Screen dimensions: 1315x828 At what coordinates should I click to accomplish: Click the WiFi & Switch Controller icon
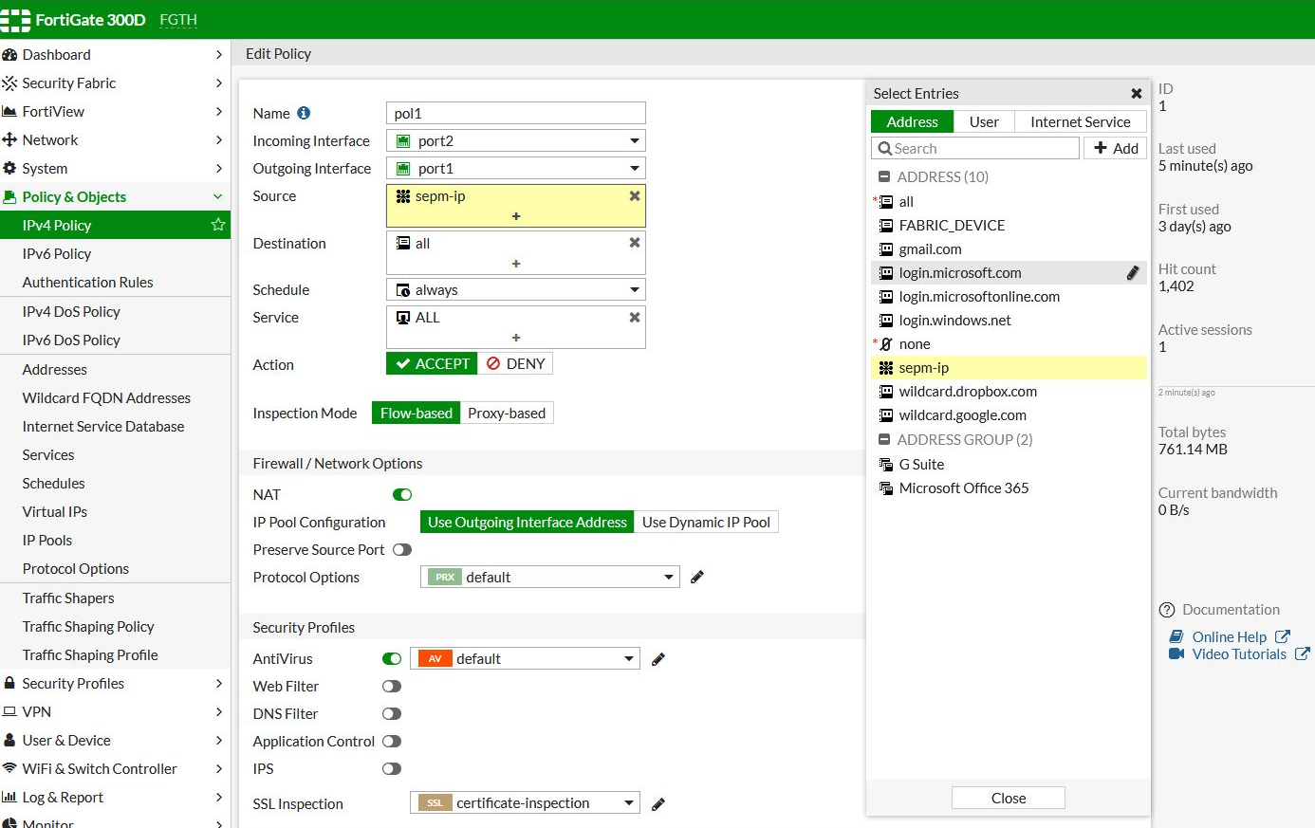click(x=9, y=769)
